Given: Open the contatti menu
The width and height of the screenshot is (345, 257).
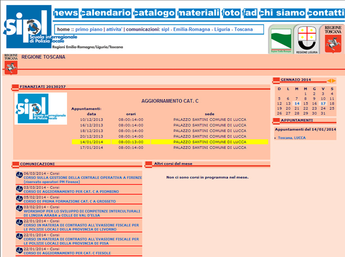Looking at the screenshot, I should (326, 13).
